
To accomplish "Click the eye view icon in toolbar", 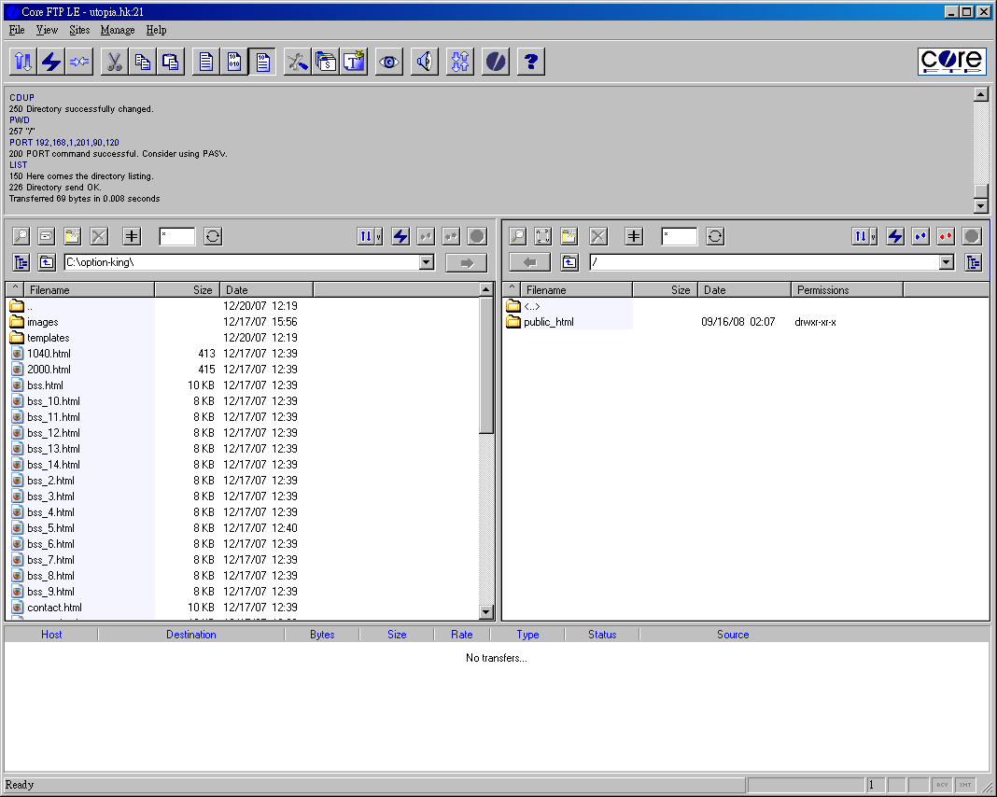I will [389, 62].
